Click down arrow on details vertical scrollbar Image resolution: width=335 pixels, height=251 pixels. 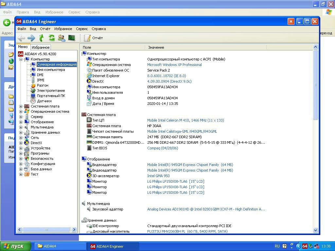(316, 230)
